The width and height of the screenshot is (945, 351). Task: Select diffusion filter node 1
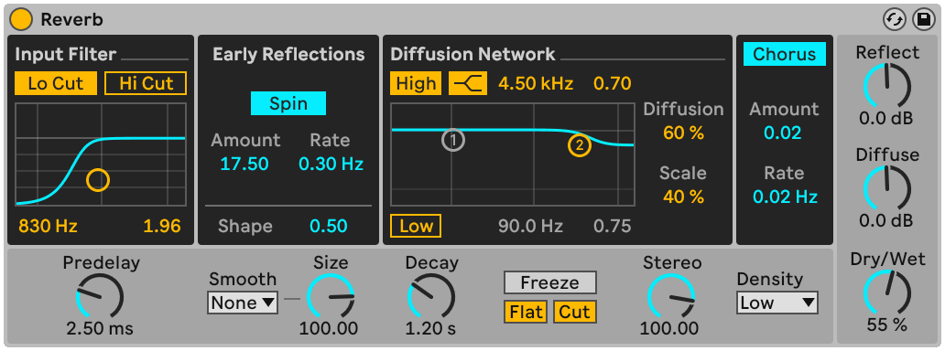[x=452, y=140]
